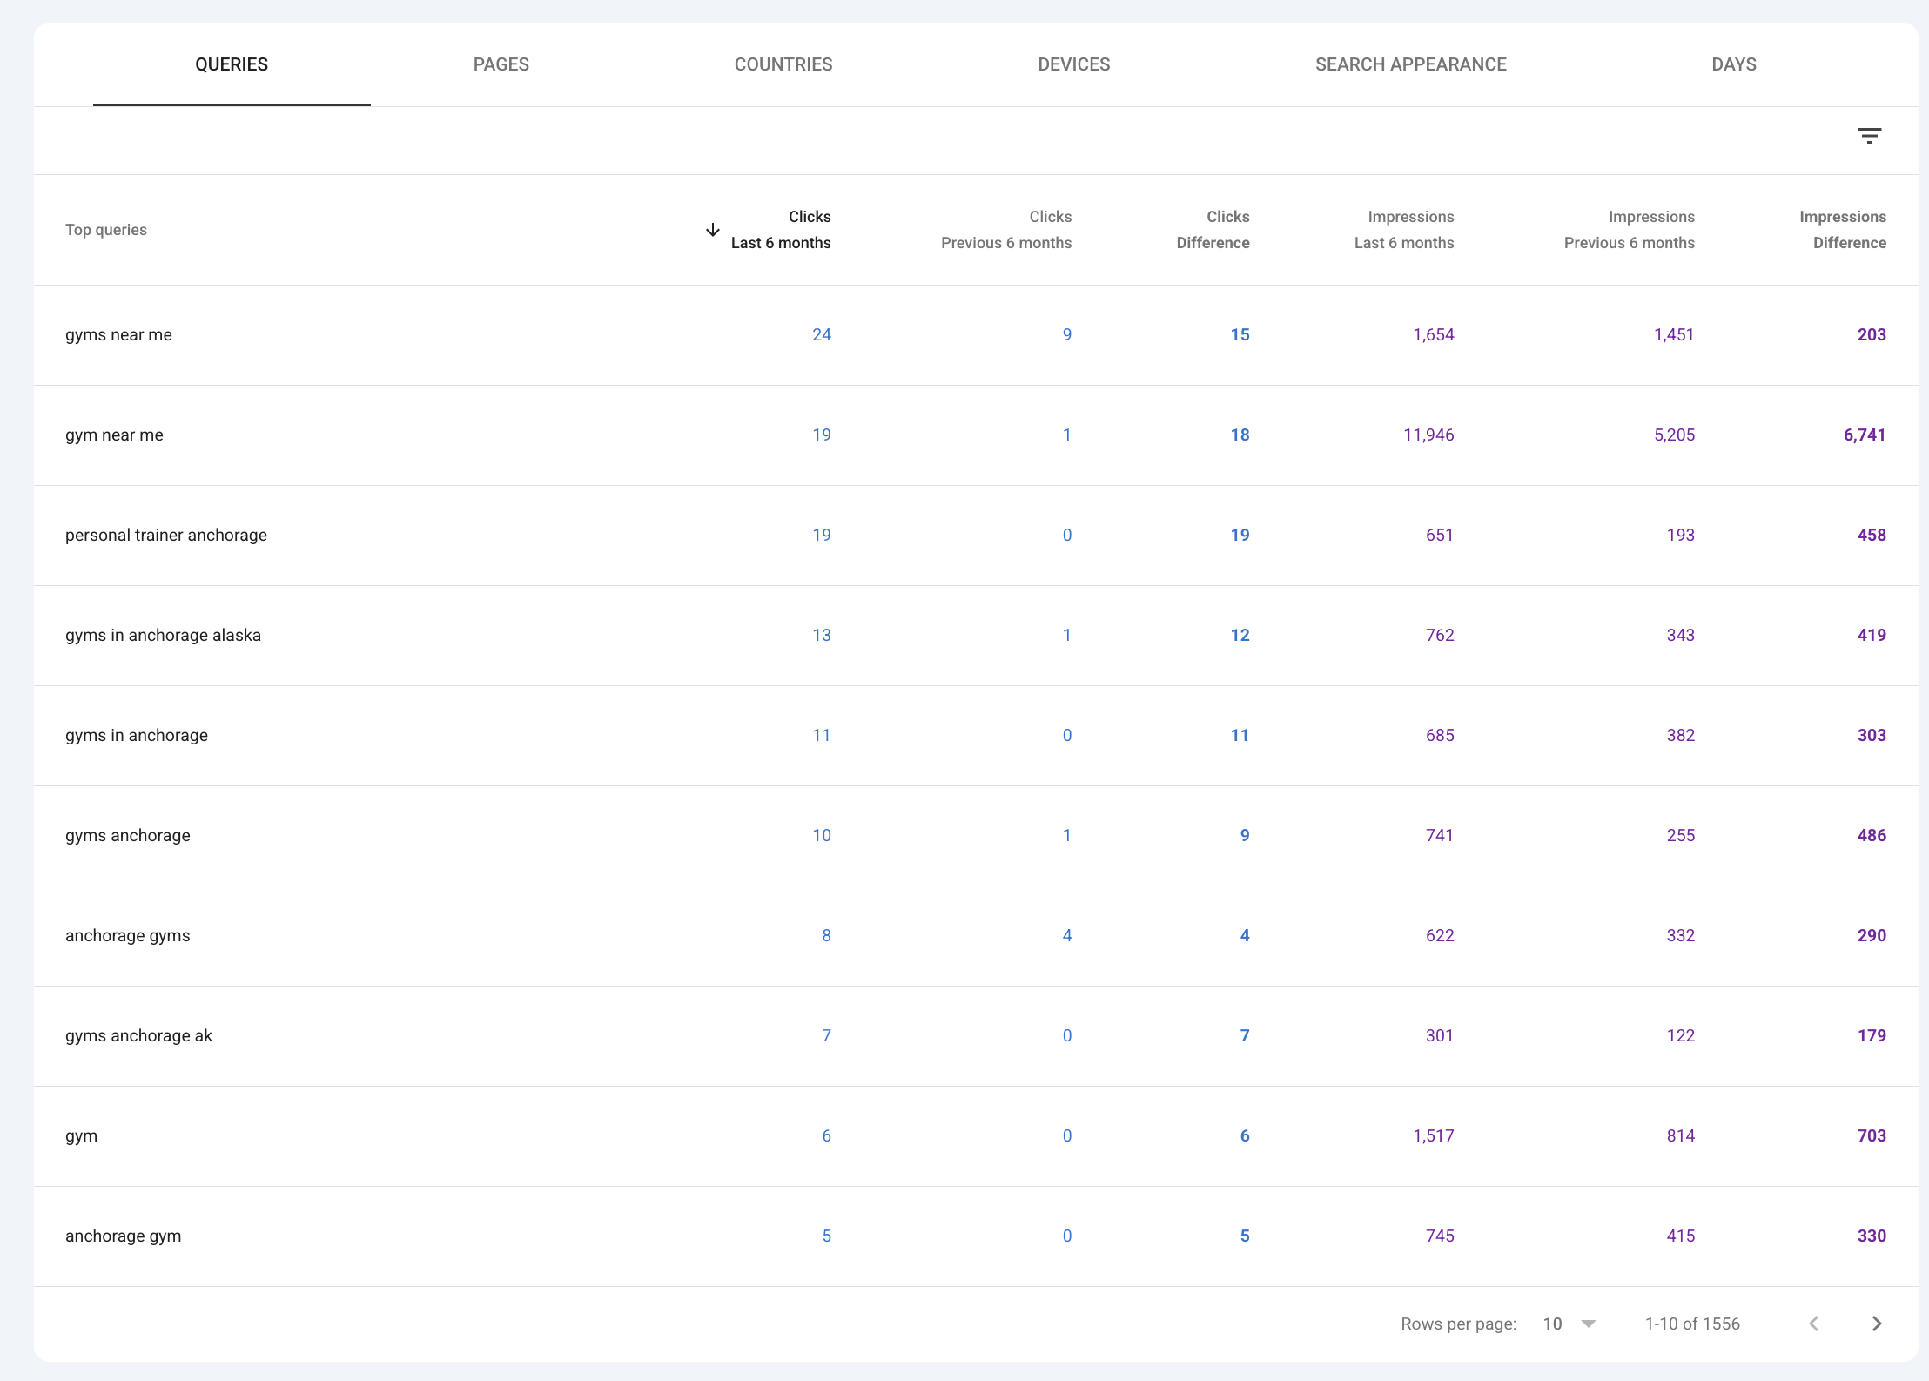This screenshot has width=1929, height=1381.
Task: Click previous impressions 5,205 for gym near me
Action: (1674, 435)
